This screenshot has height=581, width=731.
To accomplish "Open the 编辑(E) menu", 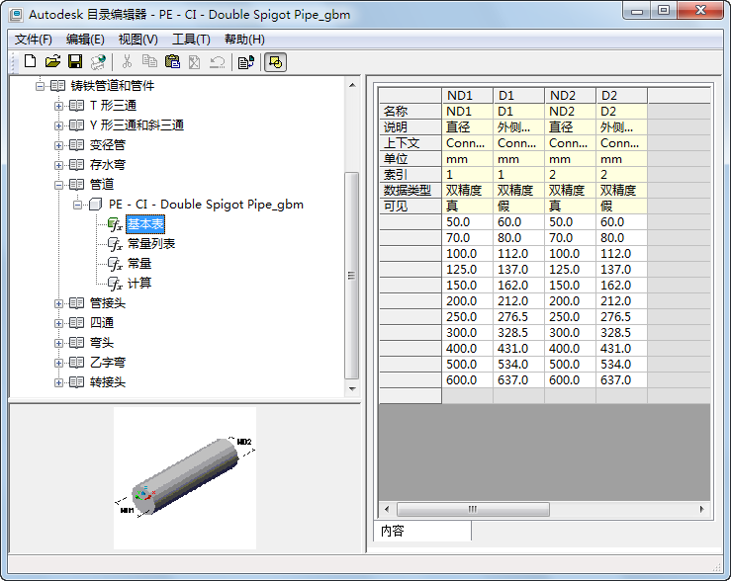I will click(85, 40).
